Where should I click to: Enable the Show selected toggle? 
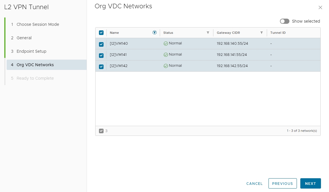tap(285, 21)
